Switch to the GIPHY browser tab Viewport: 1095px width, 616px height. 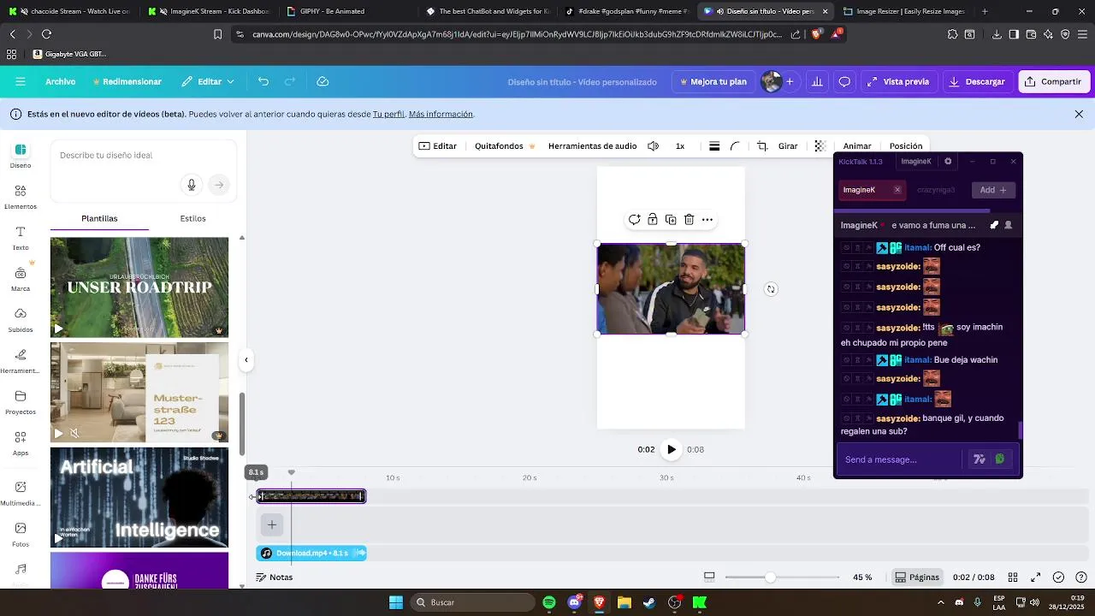(x=332, y=11)
